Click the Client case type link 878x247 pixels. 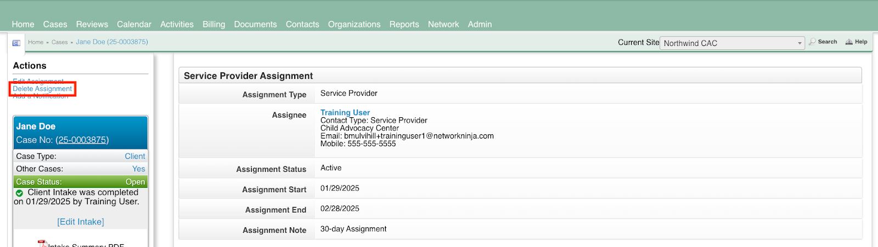tap(135, 156)
